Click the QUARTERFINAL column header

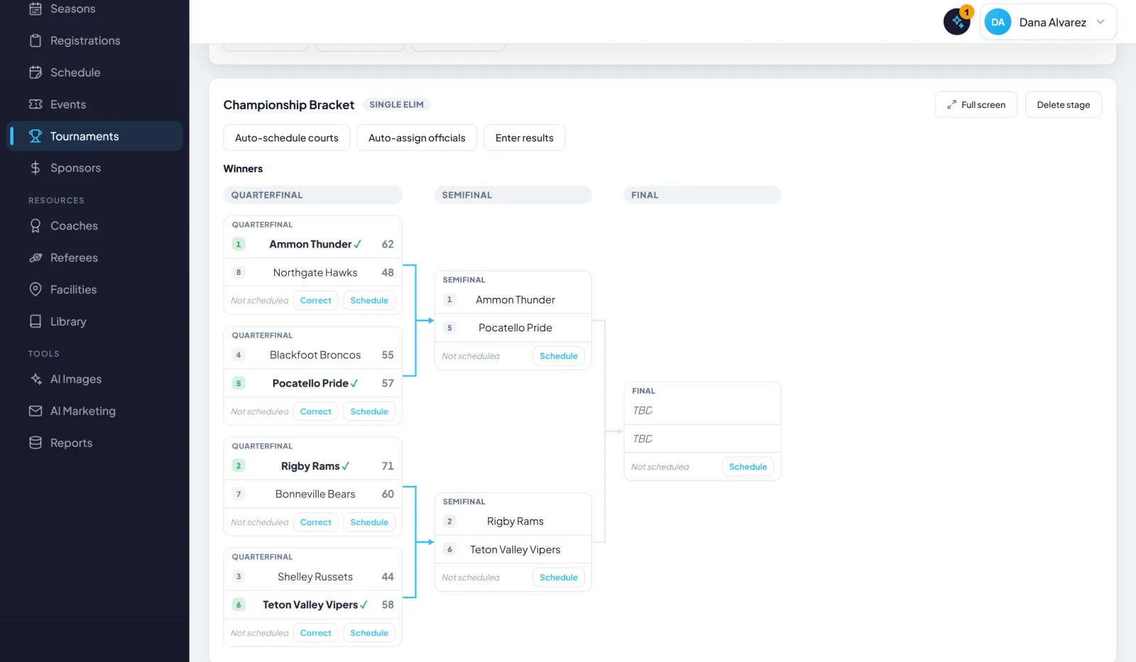click(313, 195)
